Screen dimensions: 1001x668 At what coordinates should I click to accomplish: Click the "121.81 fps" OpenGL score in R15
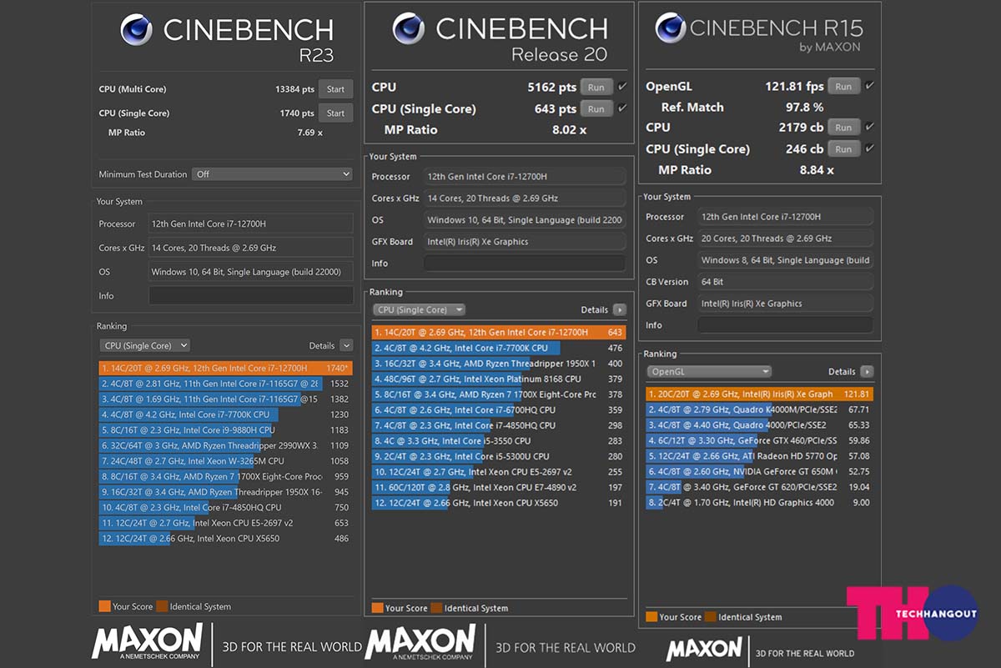(x=794, y=86)
